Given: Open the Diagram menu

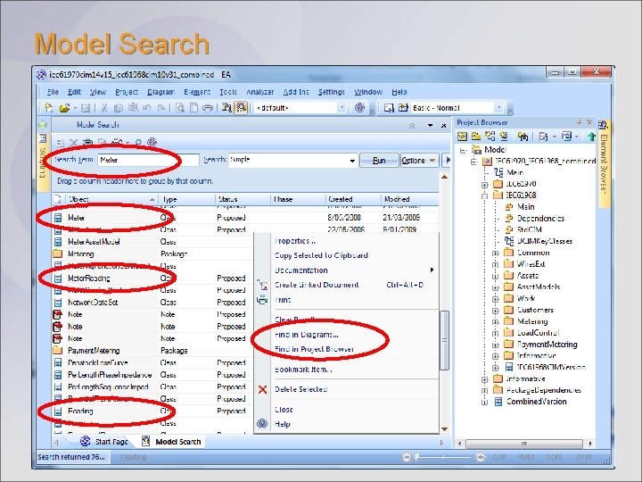Looking at the screenshot, I should click(160, 92).
